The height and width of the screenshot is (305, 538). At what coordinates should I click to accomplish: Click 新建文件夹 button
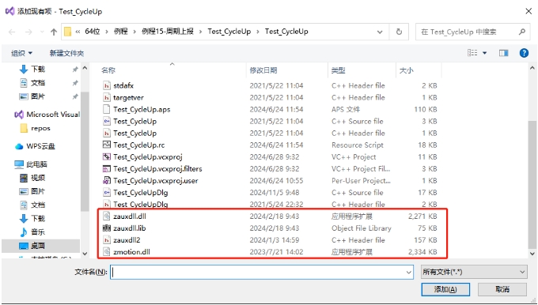click(66, 53)
